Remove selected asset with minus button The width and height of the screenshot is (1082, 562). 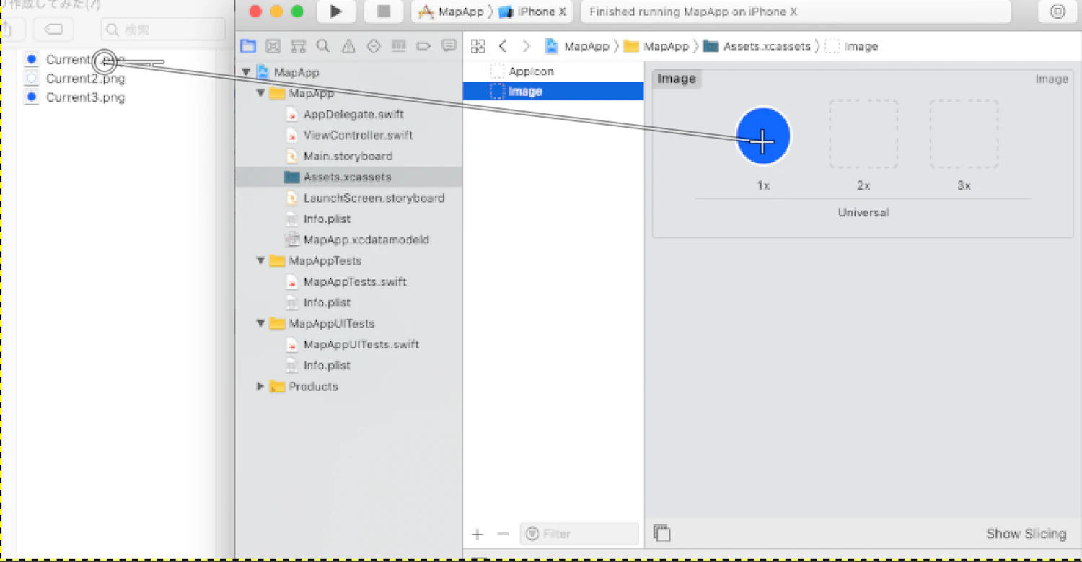[x=503, y=535]
